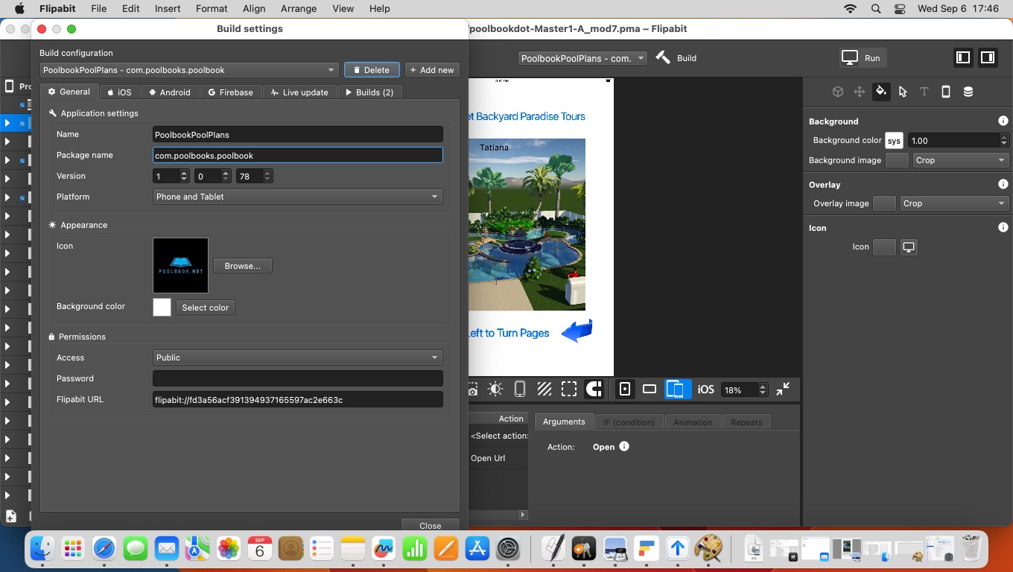Switch to the Firebase tab
The height and width of the screenshot is (572, 1013).
point(230,92)
